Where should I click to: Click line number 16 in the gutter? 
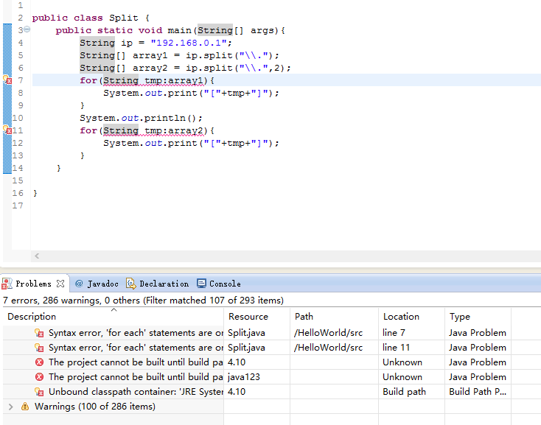point(18,193)
